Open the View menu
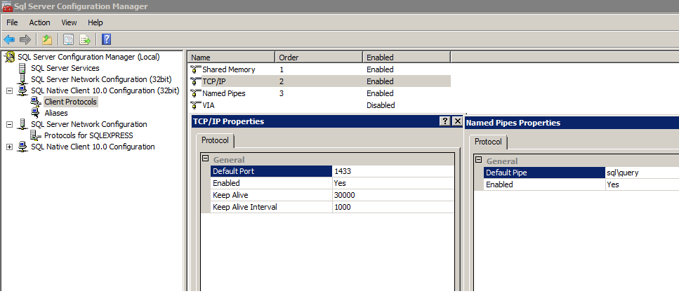The width and height of the screenshot is (679, 296). pyautogui.click(x=69, y=22)
